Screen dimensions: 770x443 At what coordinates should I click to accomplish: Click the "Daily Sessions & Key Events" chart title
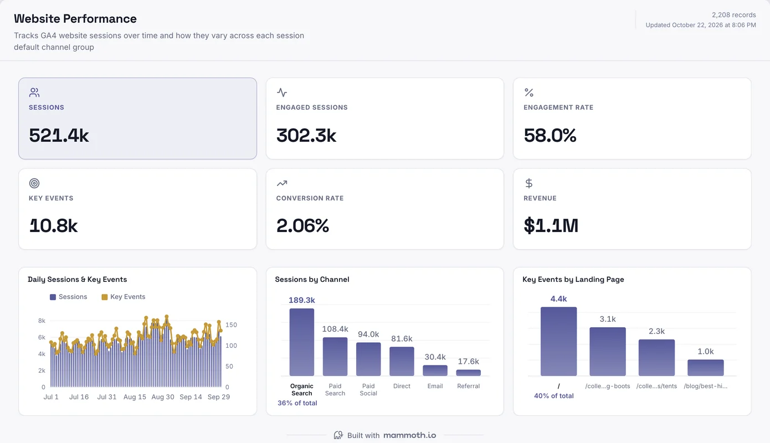[78, 280]
